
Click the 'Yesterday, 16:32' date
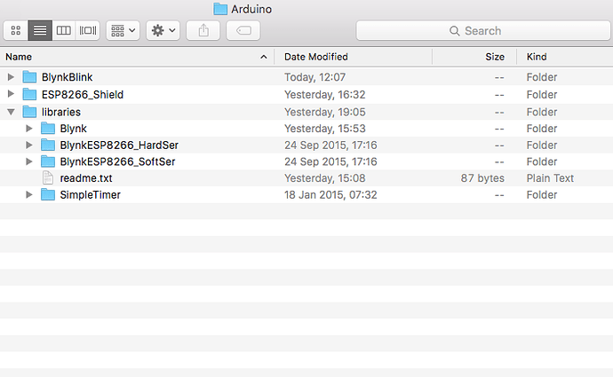point(324,95)
